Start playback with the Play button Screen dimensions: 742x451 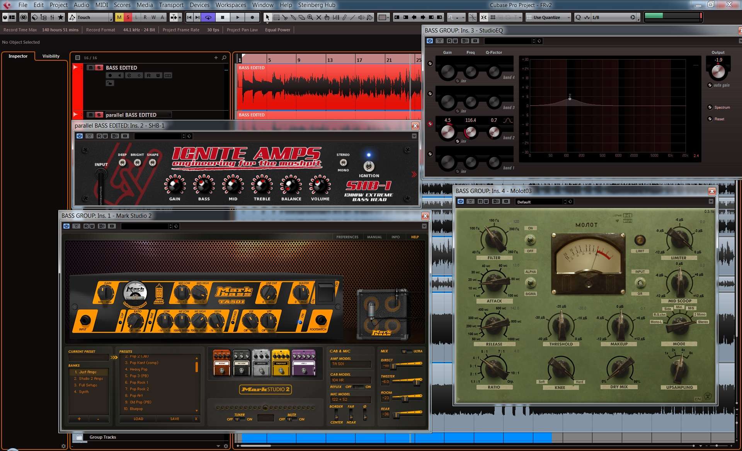click(x=238, y=17)
